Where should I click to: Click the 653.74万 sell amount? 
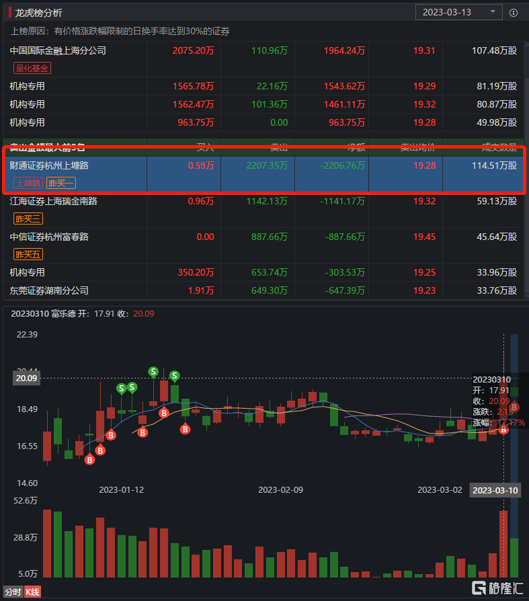click(x=270, y=272)
